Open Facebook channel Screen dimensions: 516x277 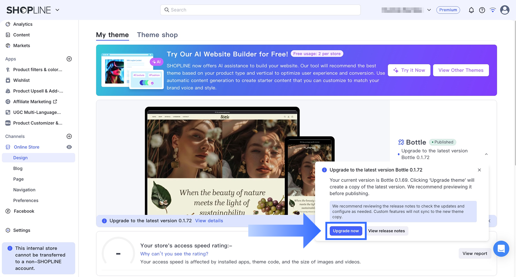tap(24, 211)
